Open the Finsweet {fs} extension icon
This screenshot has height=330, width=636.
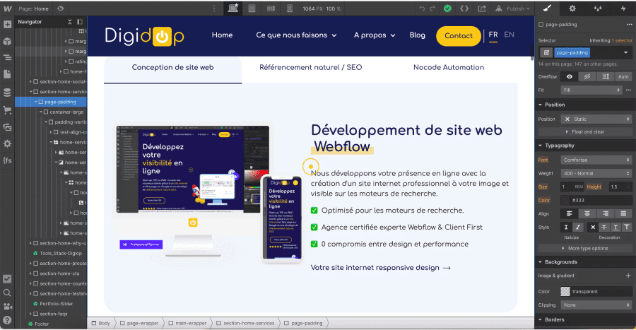pyautogui.click(x=7, y=160)
